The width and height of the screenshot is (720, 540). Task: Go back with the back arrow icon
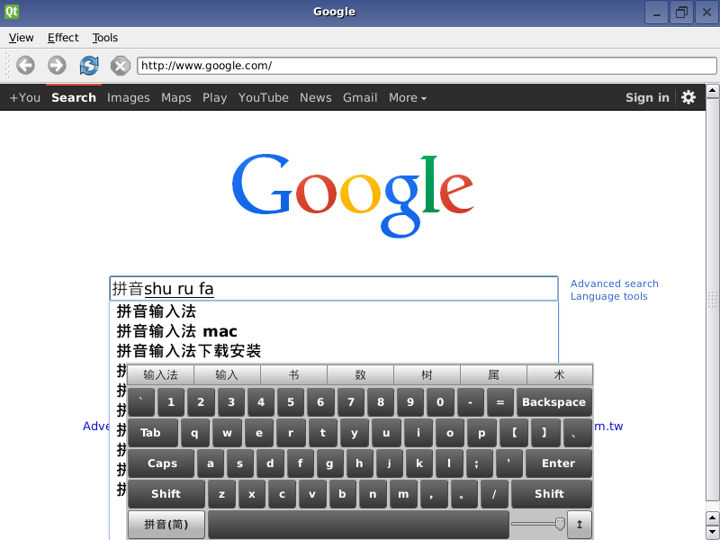(26, 65)
